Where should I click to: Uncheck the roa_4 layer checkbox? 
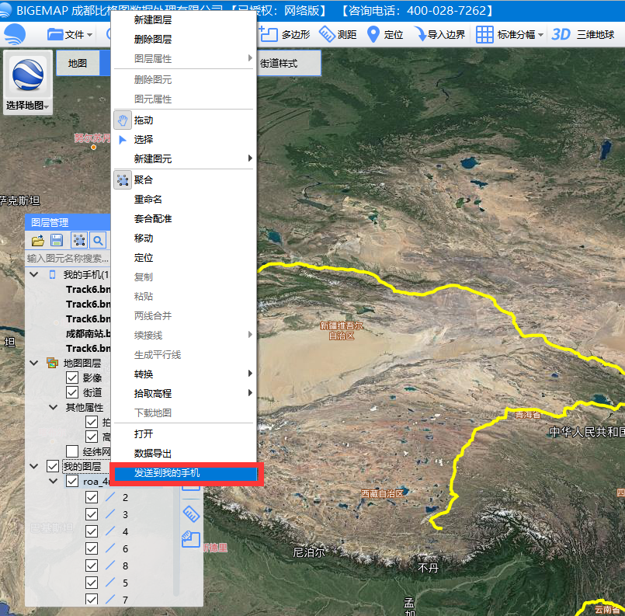[72, 481]
